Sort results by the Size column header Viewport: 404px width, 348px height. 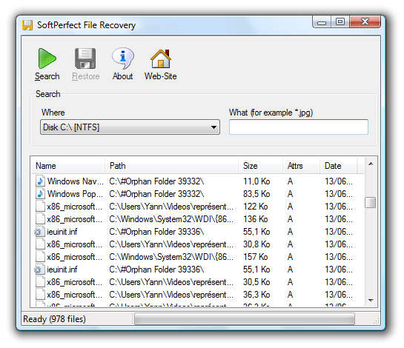[260, 166]
